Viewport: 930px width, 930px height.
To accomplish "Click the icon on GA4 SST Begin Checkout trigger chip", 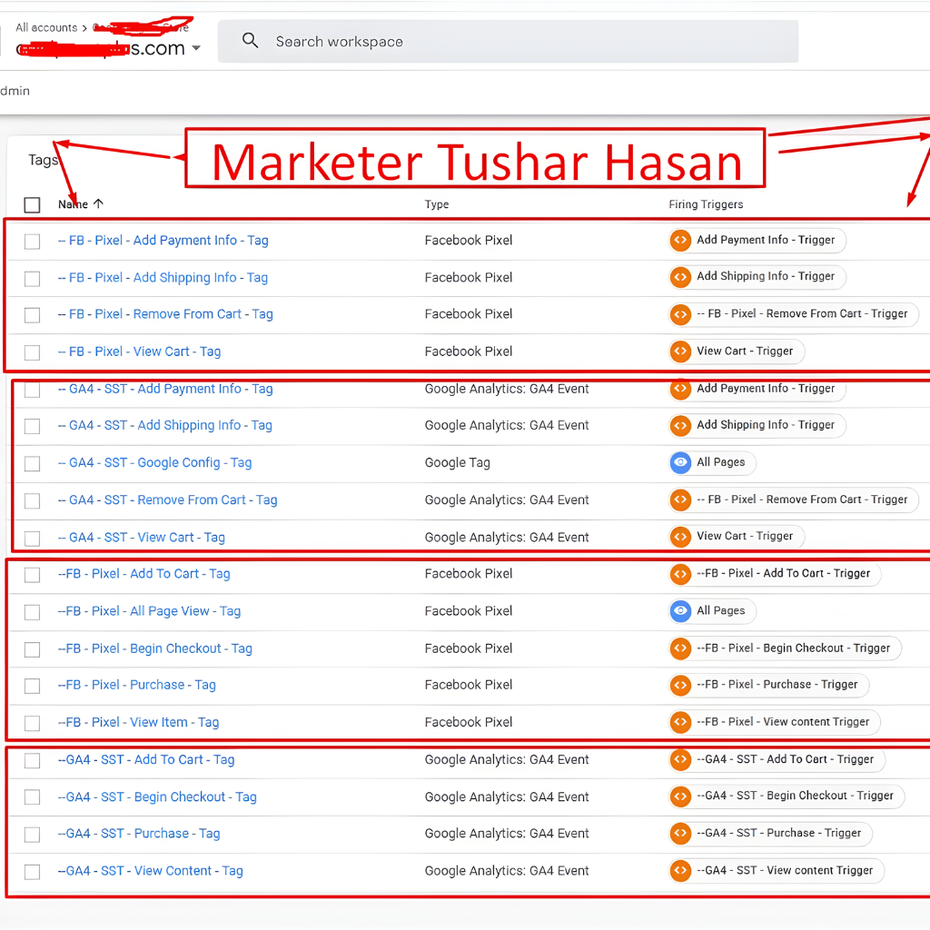I will coord(680,796).
